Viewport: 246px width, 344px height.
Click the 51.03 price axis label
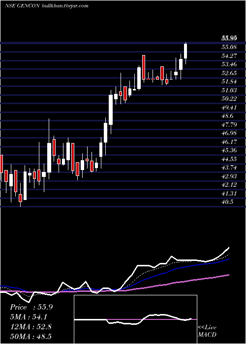click(x=229, y=90)
